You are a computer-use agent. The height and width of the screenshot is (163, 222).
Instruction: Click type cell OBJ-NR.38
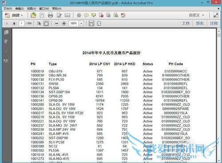pos(57,76)
